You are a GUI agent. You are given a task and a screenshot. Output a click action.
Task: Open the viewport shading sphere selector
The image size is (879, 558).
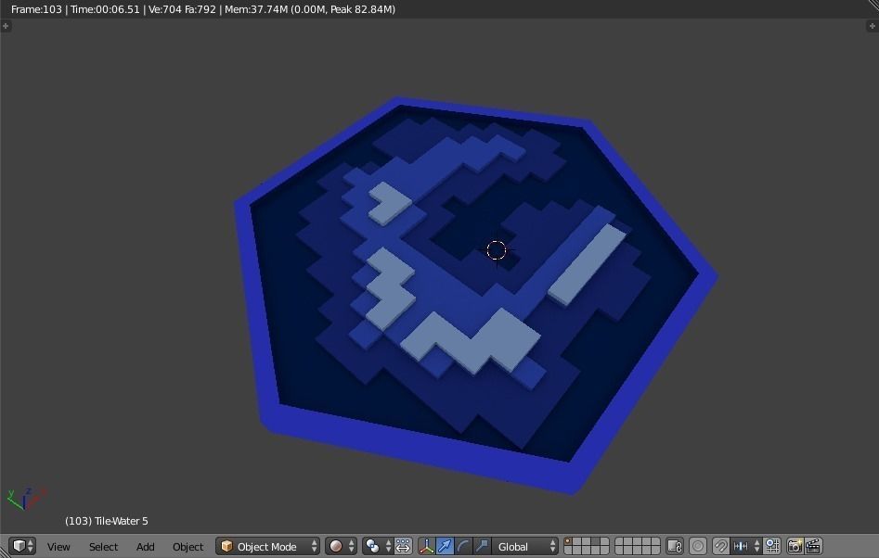[341, 546]
